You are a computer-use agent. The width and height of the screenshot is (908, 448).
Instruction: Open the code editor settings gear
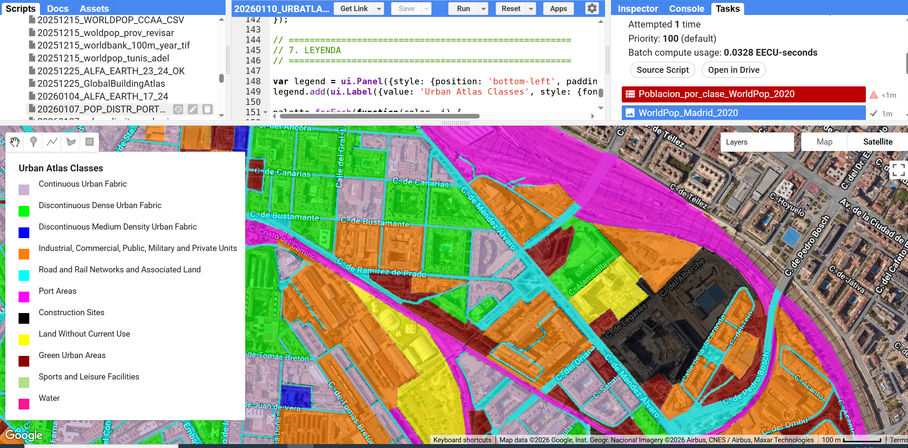(x=592, y=8)
